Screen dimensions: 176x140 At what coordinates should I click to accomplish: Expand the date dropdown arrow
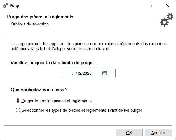click(112, 73)
